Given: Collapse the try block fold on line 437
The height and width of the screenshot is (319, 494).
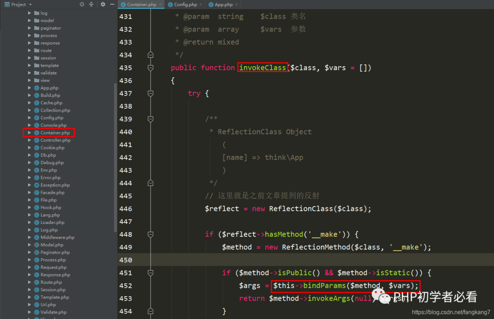Looking at the screenshot, I should click(150, 94).
